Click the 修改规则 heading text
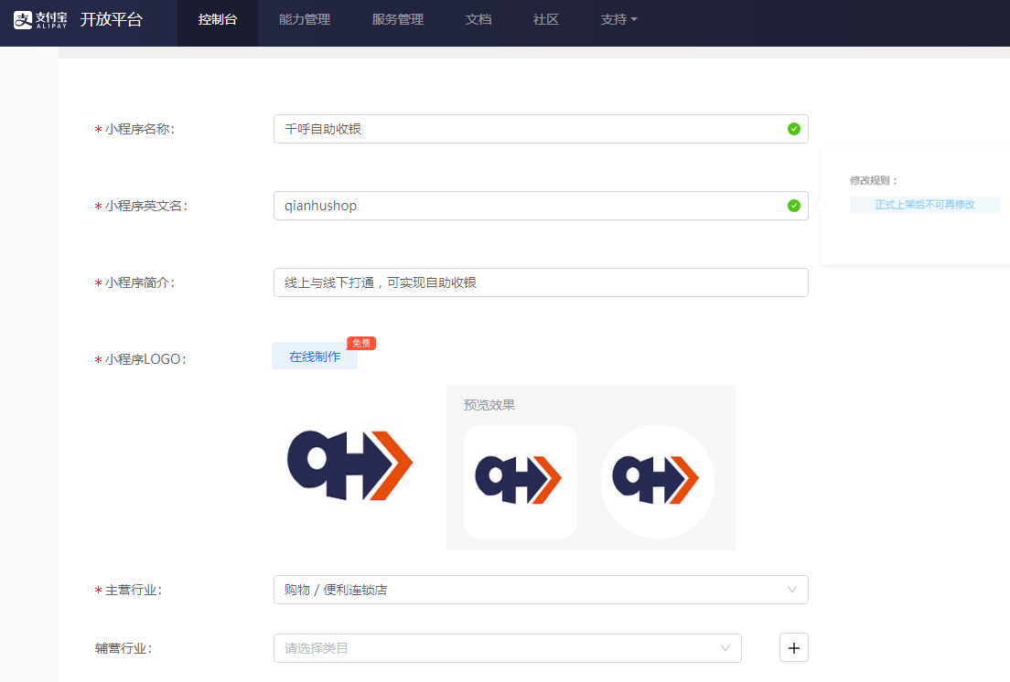 874,181
